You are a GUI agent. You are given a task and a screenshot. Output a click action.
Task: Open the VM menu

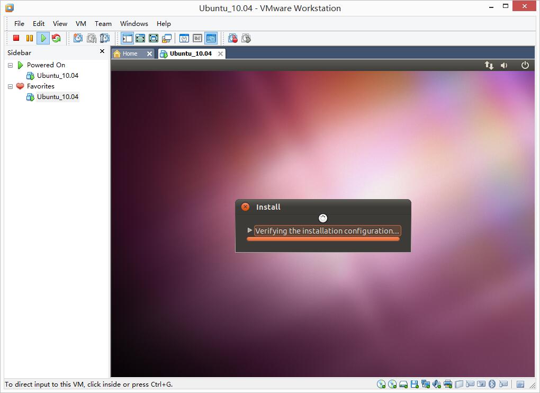81,23
